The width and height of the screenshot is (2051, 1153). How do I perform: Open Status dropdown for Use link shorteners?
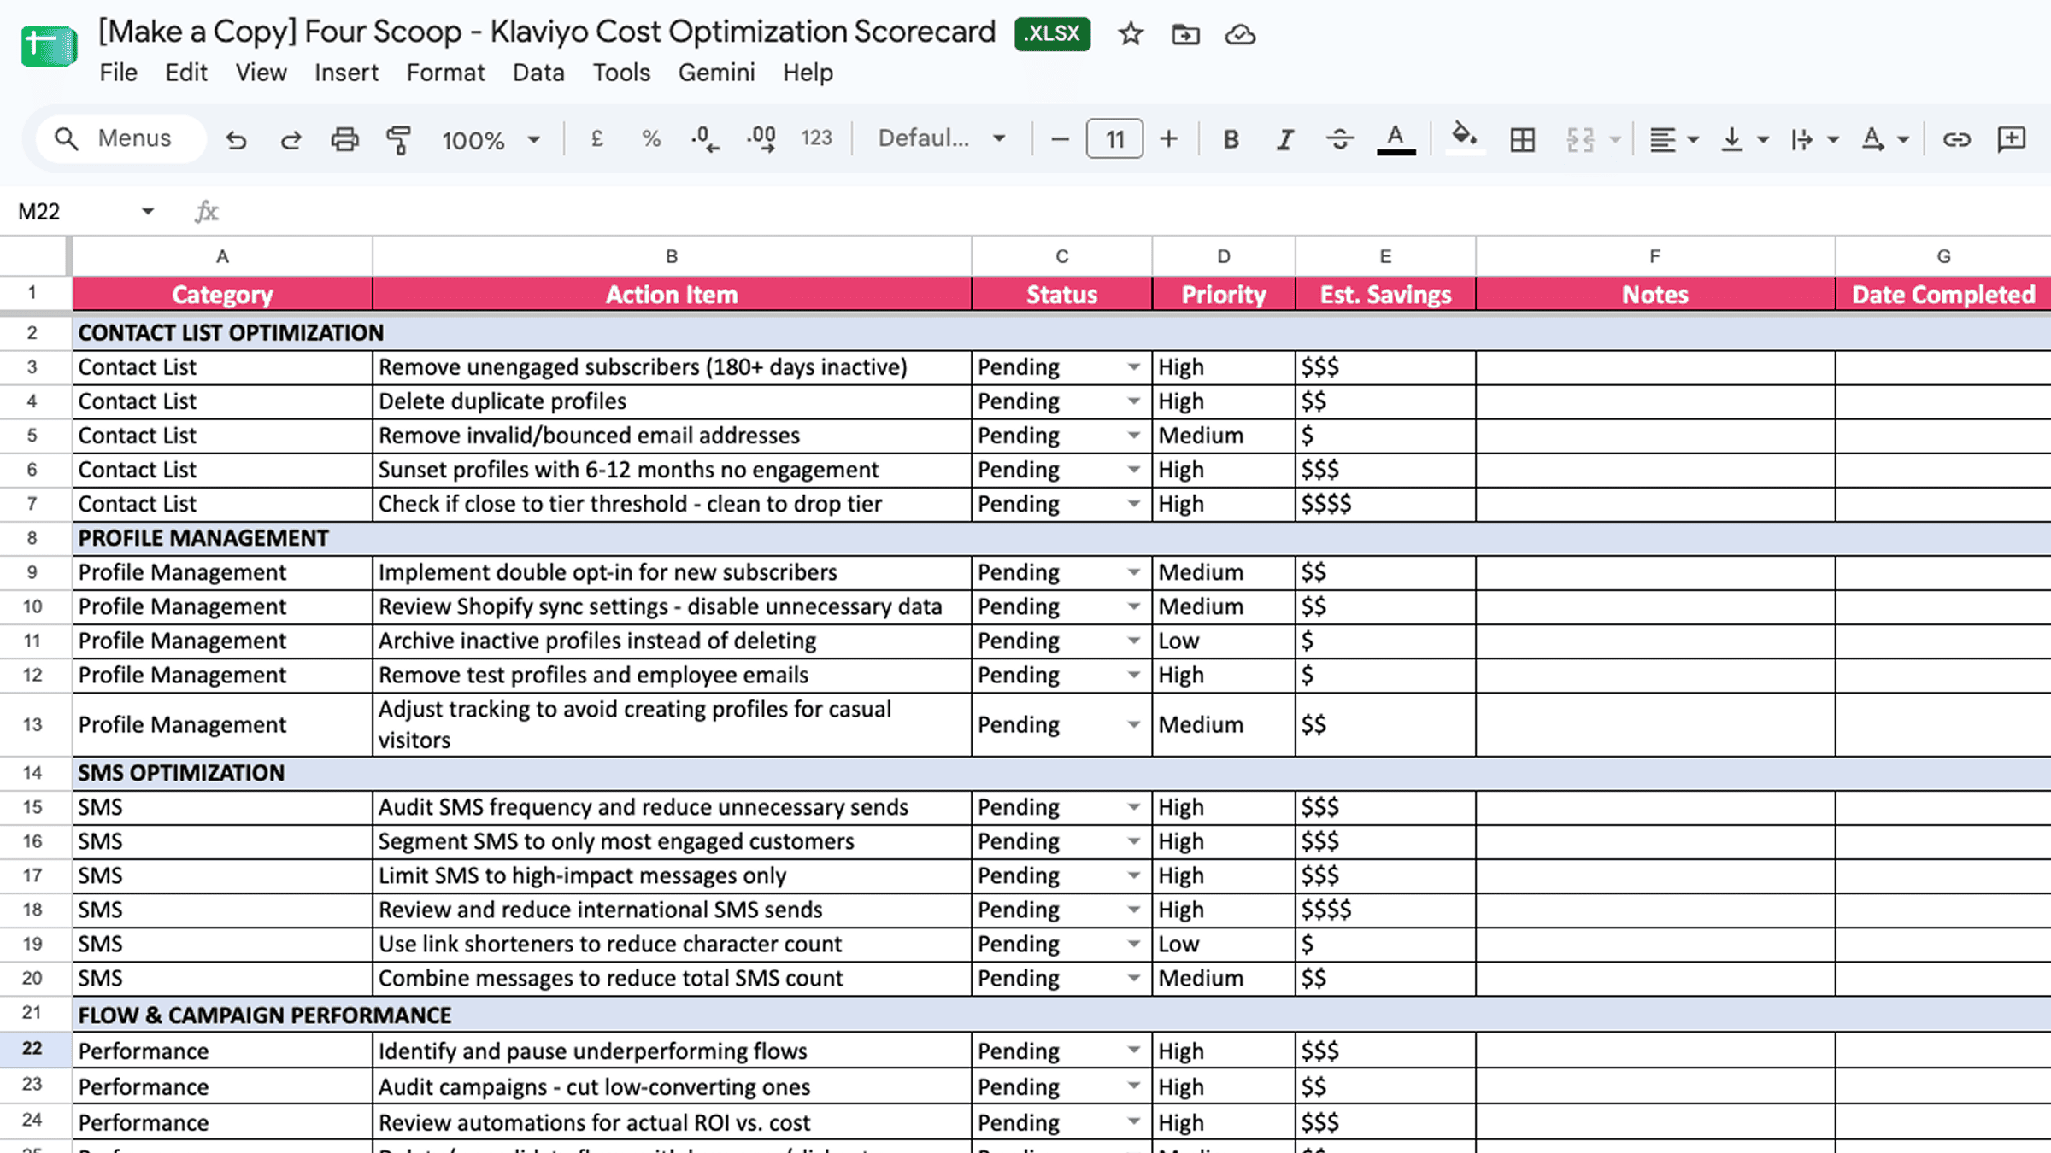click(1133, 944)
